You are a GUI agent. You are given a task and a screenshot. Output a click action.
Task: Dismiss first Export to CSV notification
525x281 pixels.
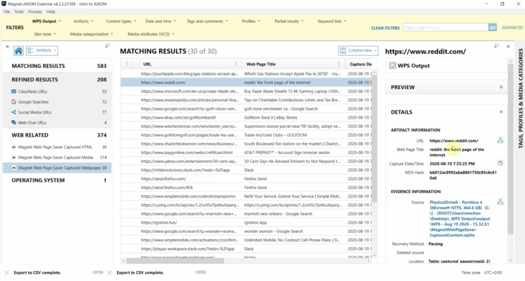coord(7,273)
